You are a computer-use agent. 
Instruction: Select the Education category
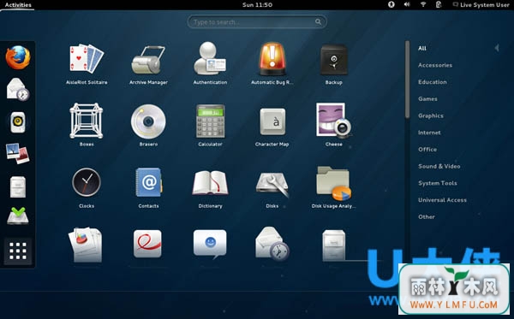(x=433, y=82)
